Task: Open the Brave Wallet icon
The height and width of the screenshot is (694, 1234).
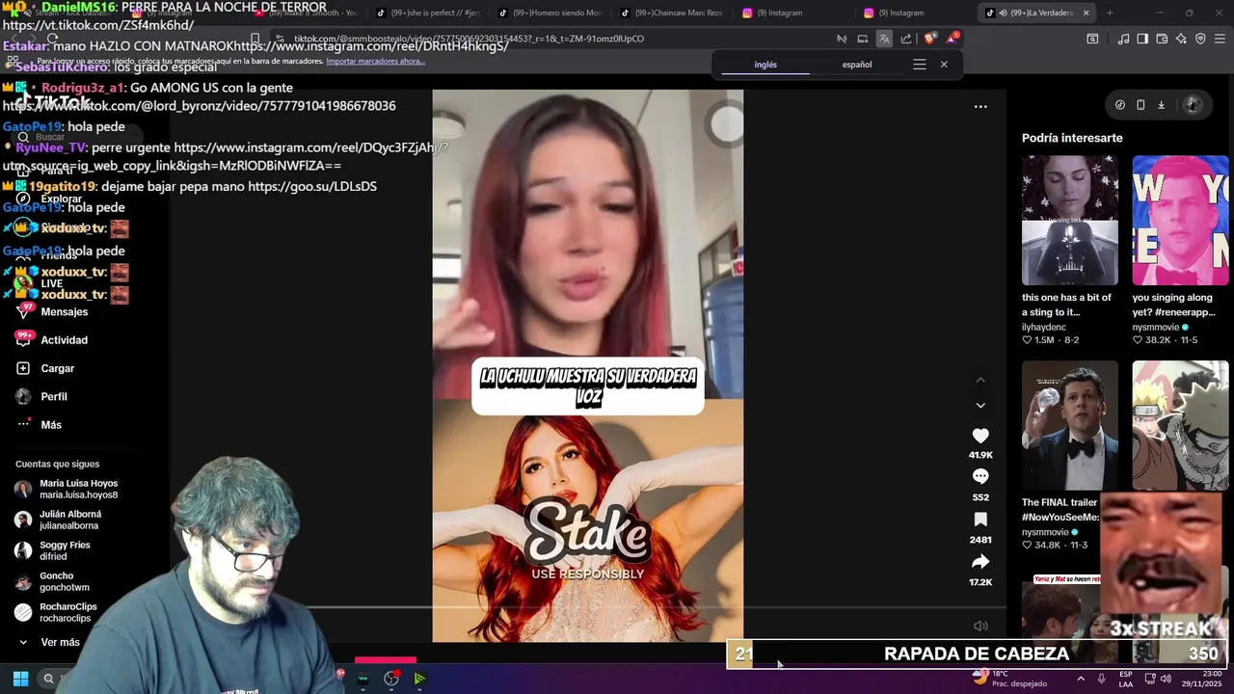Action: [1162, 39]
